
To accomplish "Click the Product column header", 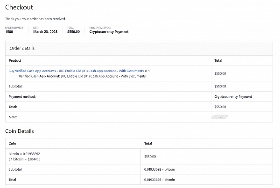I will pyautogui.click(x=15, y=60).
